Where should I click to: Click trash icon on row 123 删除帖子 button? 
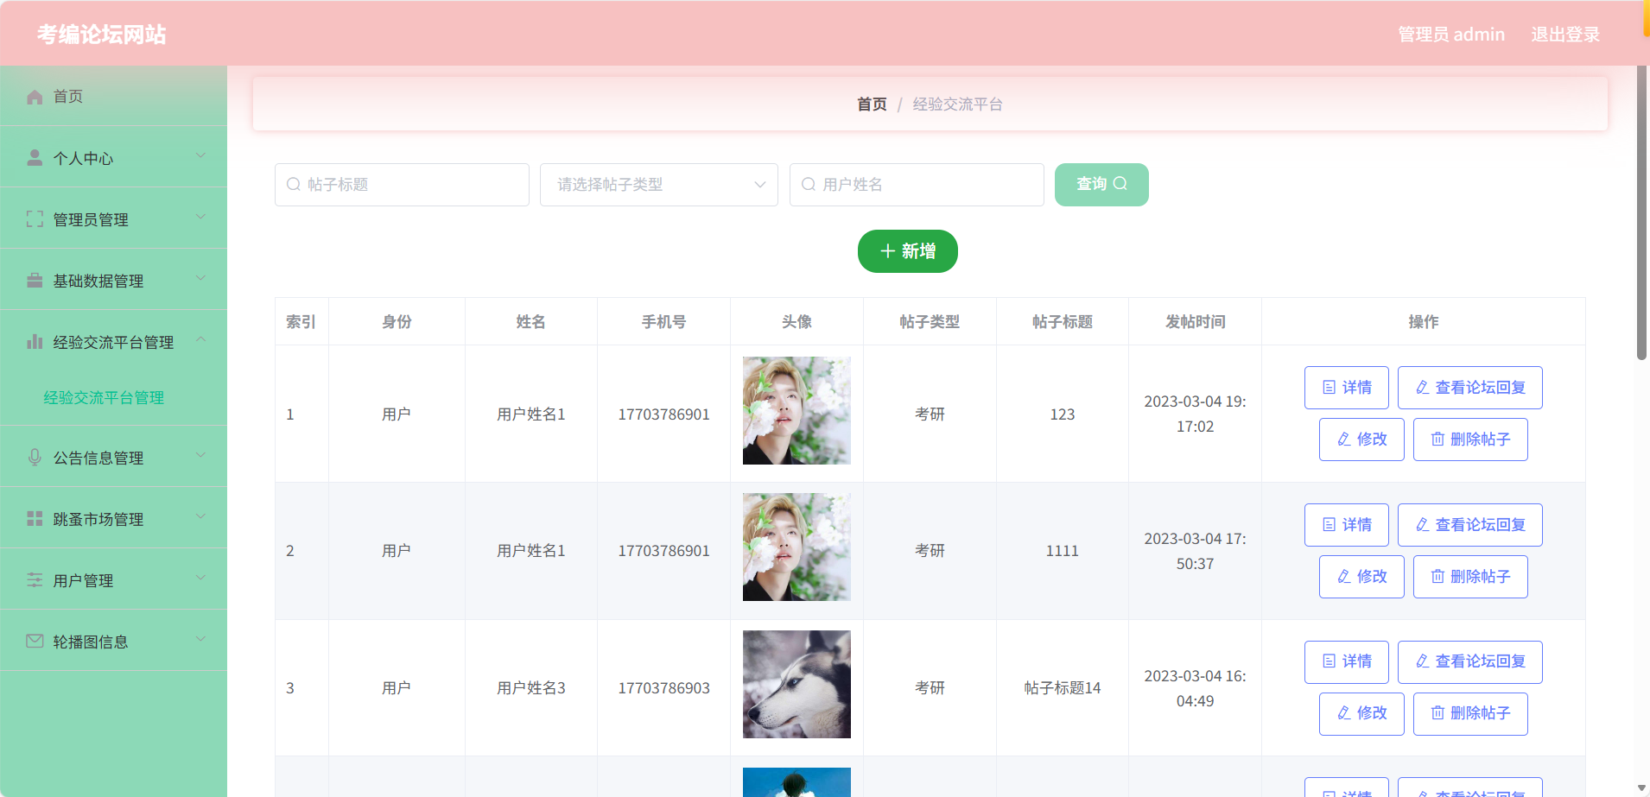(x=1437, y=440)
